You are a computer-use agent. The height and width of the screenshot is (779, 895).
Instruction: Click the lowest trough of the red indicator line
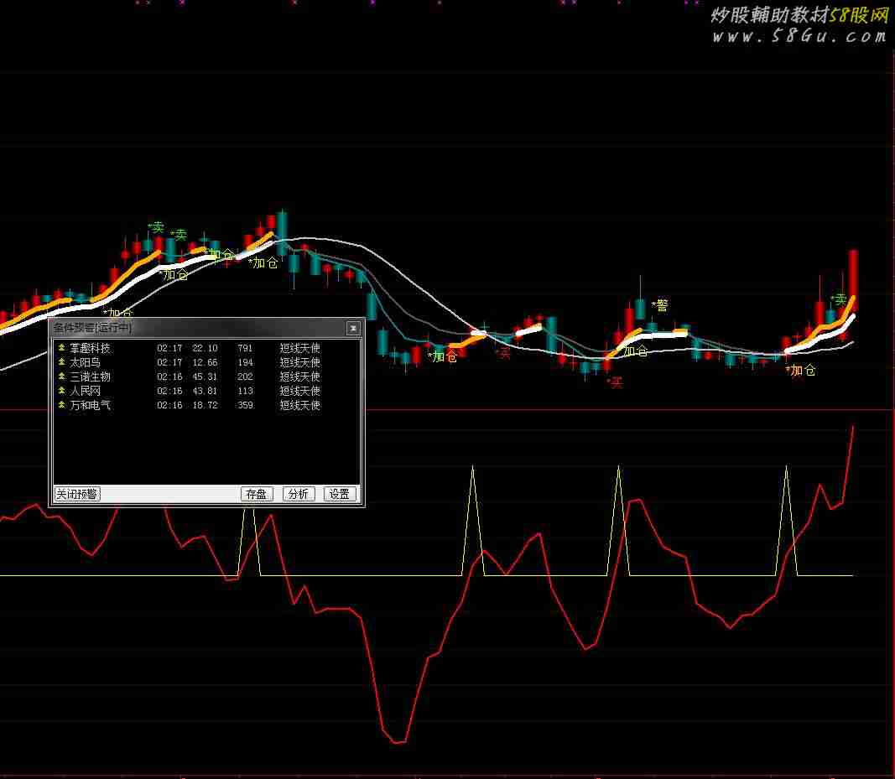tap(398, 741)
